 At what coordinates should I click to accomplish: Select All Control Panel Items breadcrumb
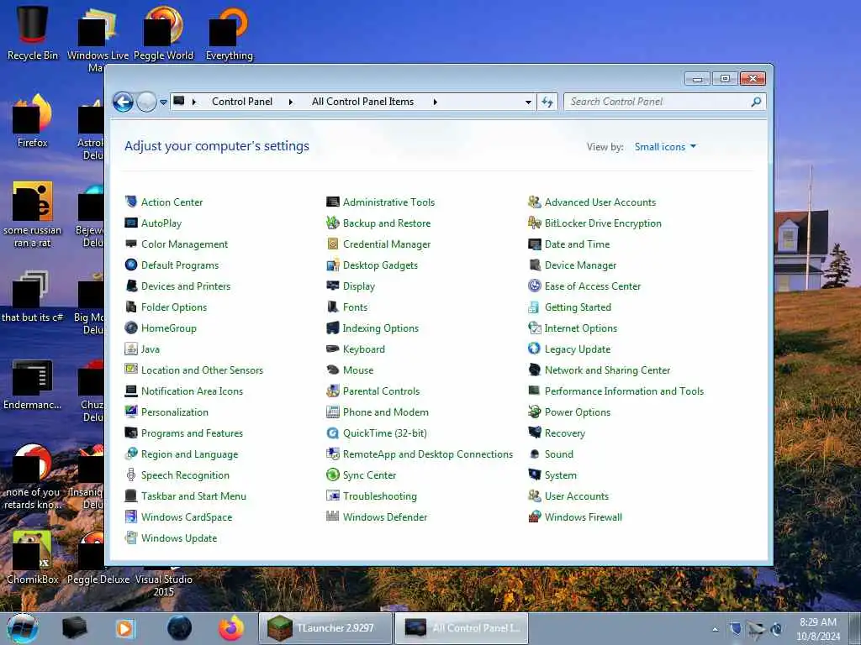coord(362,102)
